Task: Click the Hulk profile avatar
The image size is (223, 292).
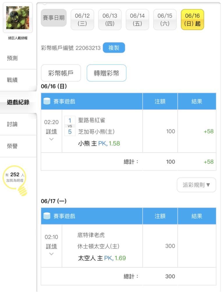Action: click(18, 18)
